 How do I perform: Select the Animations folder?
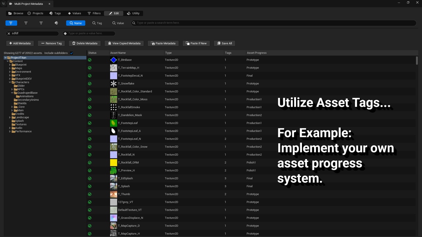point(26,96)
